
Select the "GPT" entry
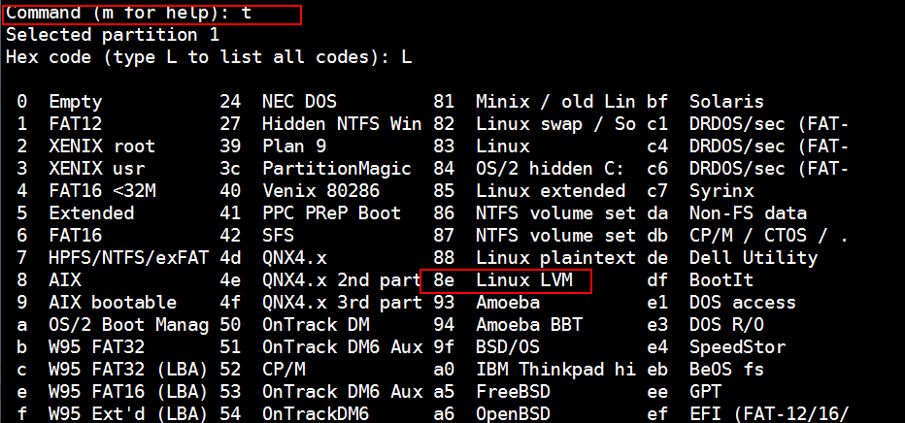coord(705,392)
